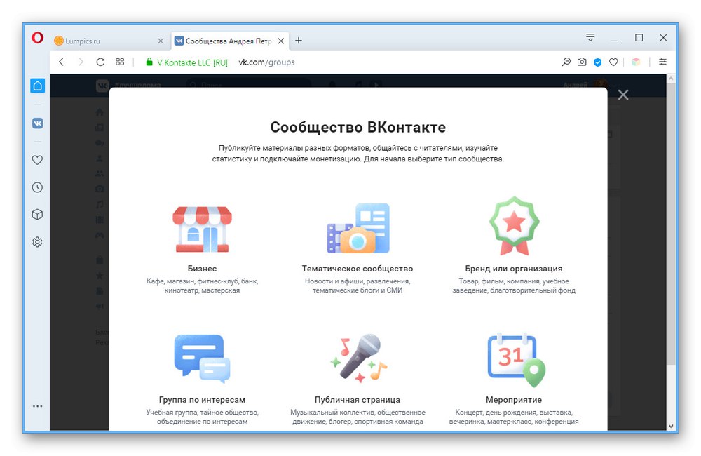Open the colored cube extension icon
The width and height of the screenshot is (701, 456).
click(636, 62)
